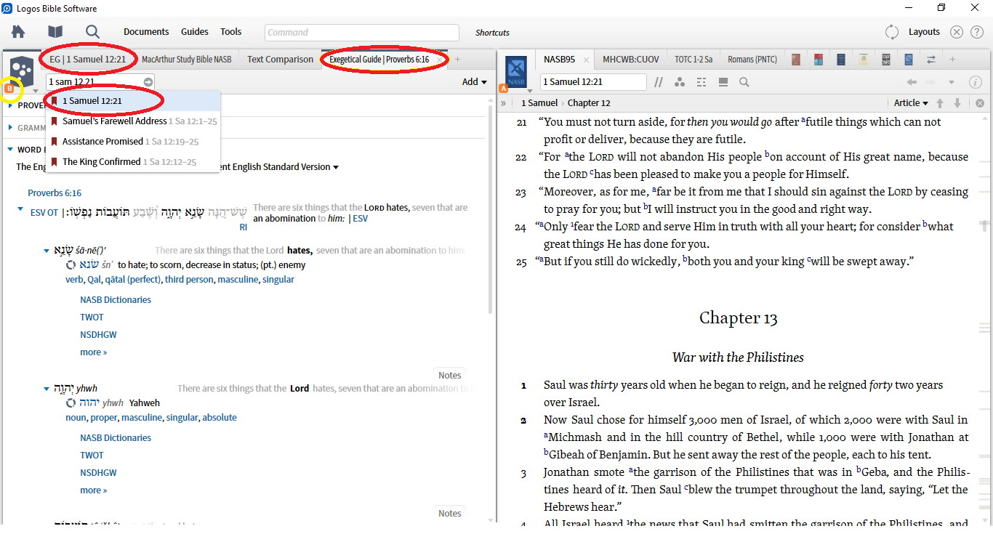
Task: Open the Help question mark icon
Action: pos(977,32)
